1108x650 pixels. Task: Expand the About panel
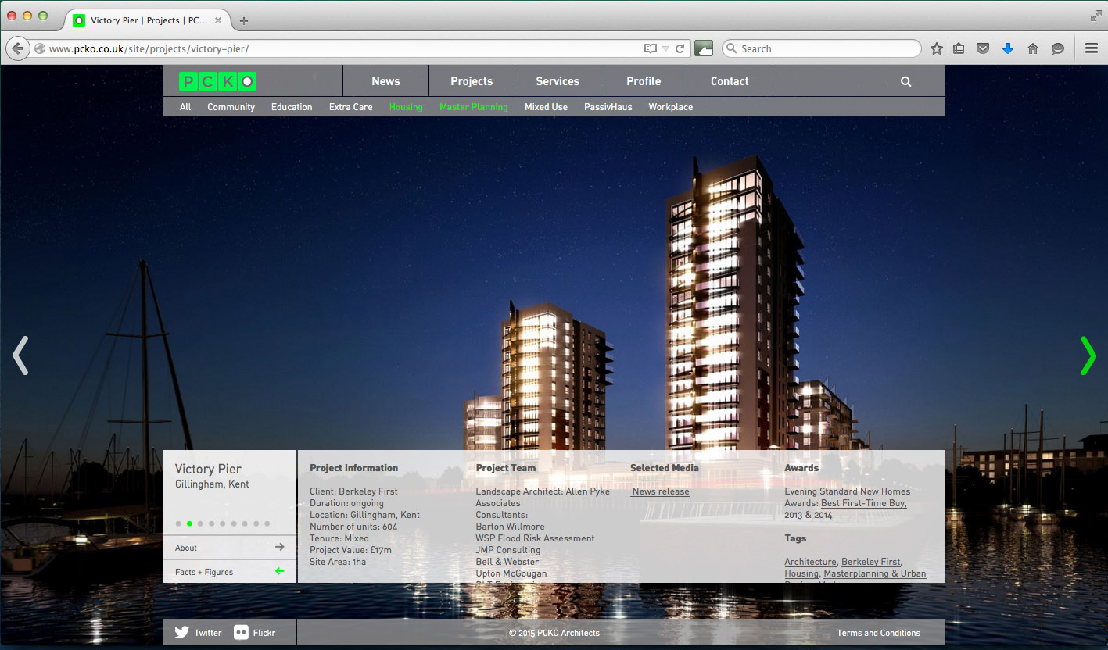(230, 548)
